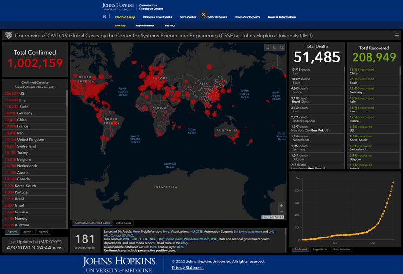Select the Admin1 region level tab
This screenshot has width=403, height=274.
point(28,232)
